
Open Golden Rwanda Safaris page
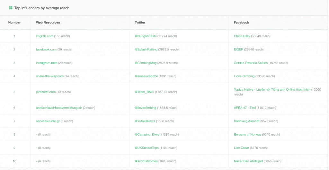pyautogui.click(x=251, y=63)
